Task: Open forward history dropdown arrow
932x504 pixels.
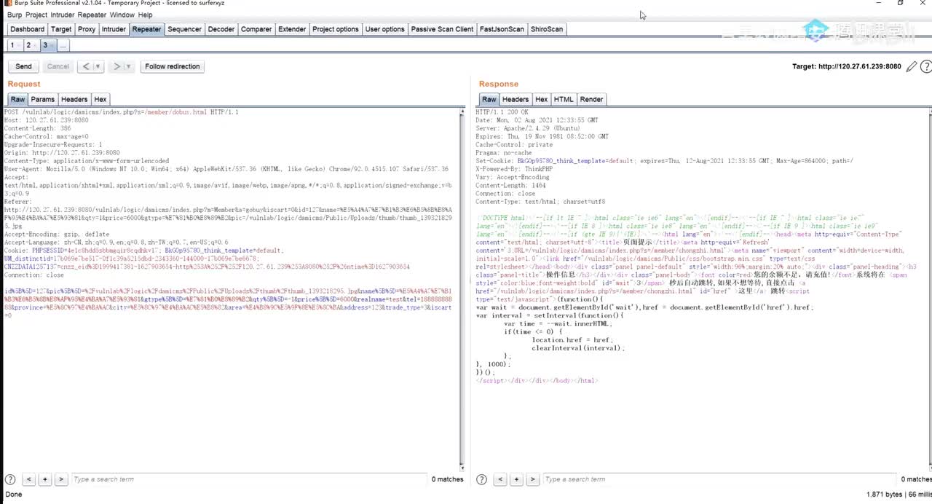Action: click(128, 66)
